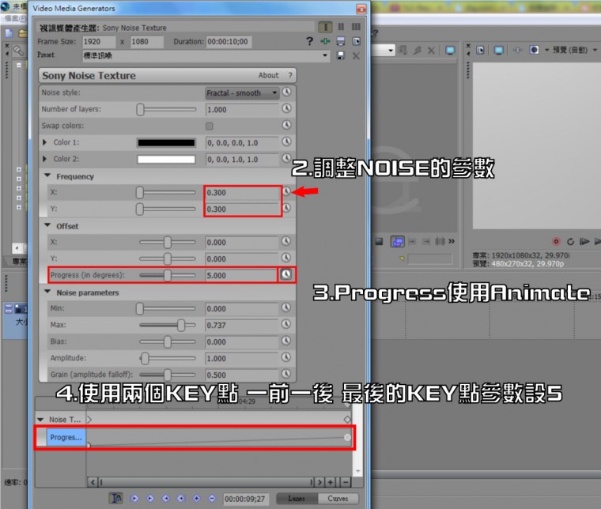
Task: Switch to Lanes view
Action: coord(297,498)
